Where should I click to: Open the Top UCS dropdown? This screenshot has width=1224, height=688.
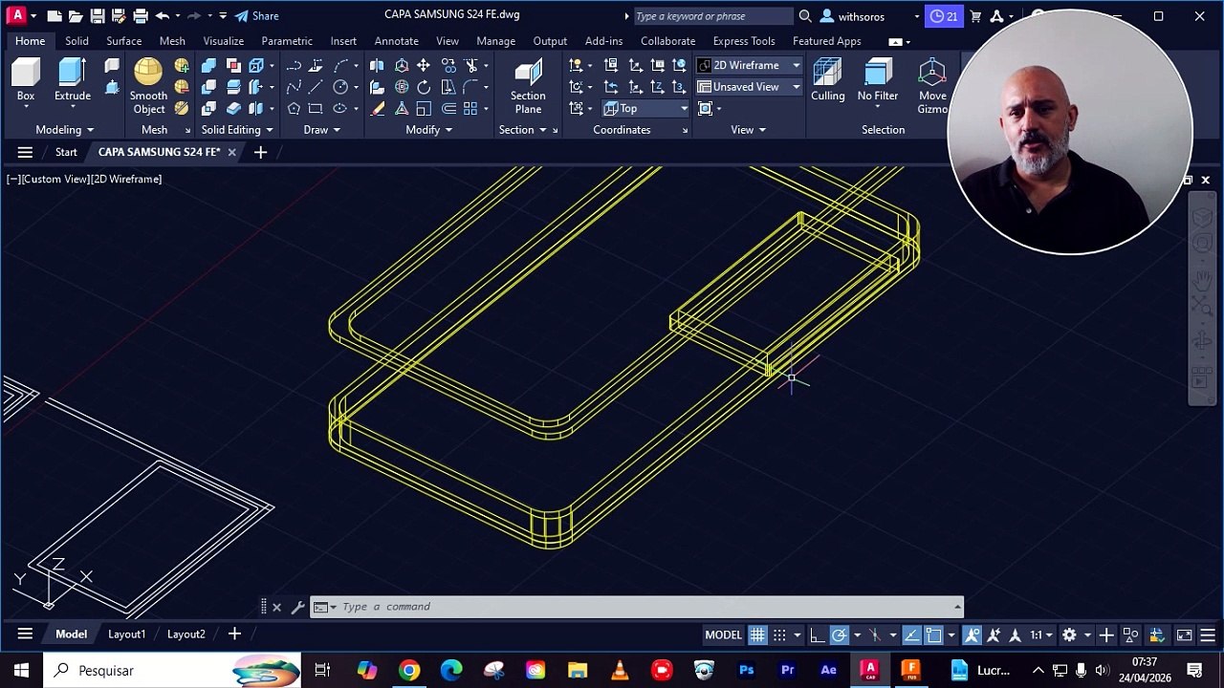tap(645, 109)
